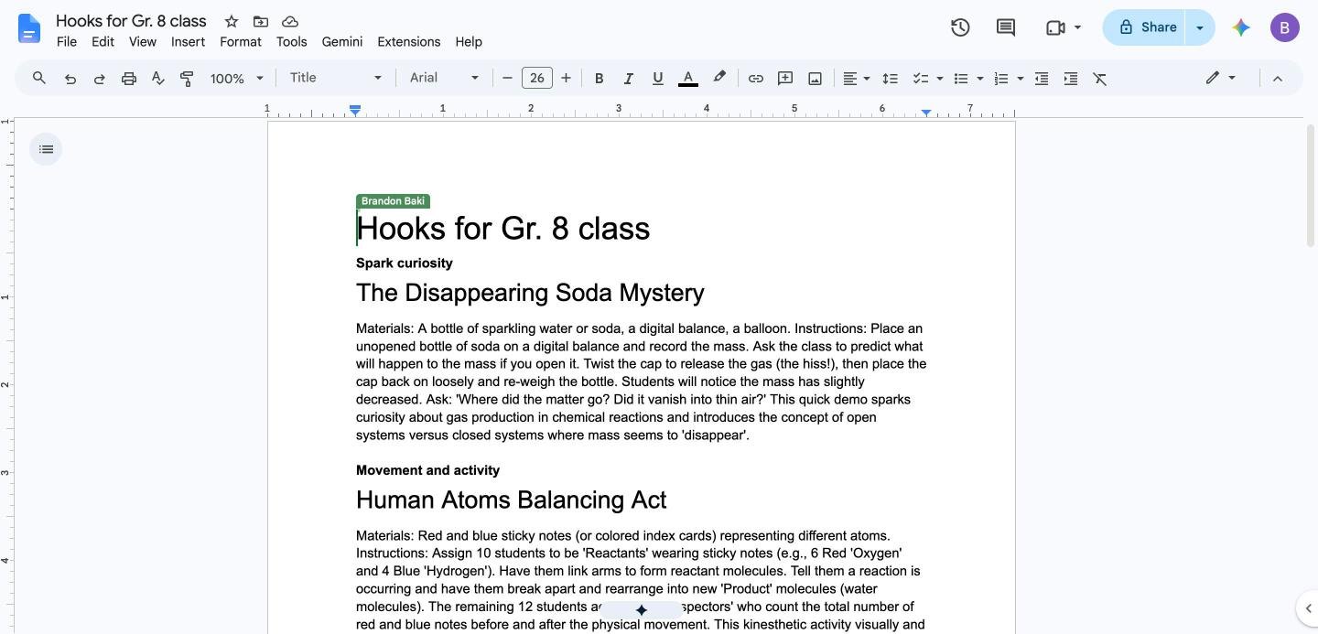Expand the checklist options arrow
The image size is (1318, 634).
pos(940,79)
